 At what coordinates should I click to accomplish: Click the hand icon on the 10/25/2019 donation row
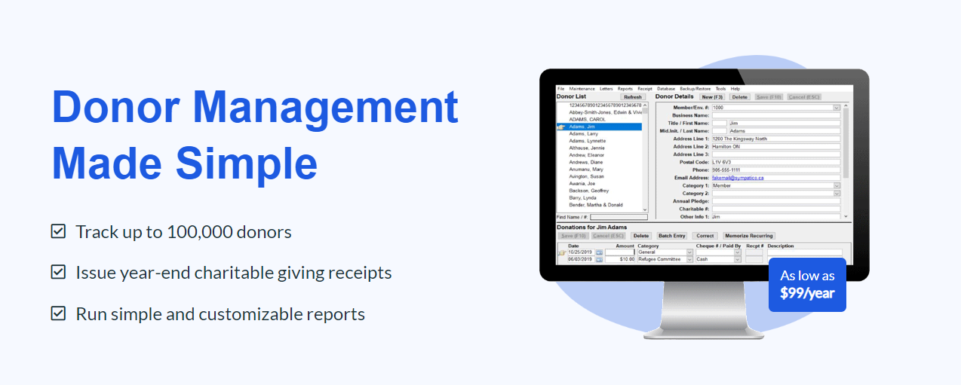tap(562, 252)
